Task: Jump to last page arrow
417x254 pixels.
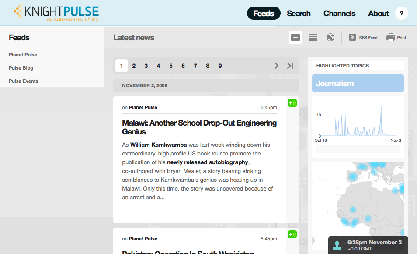Action: [290, 66]
